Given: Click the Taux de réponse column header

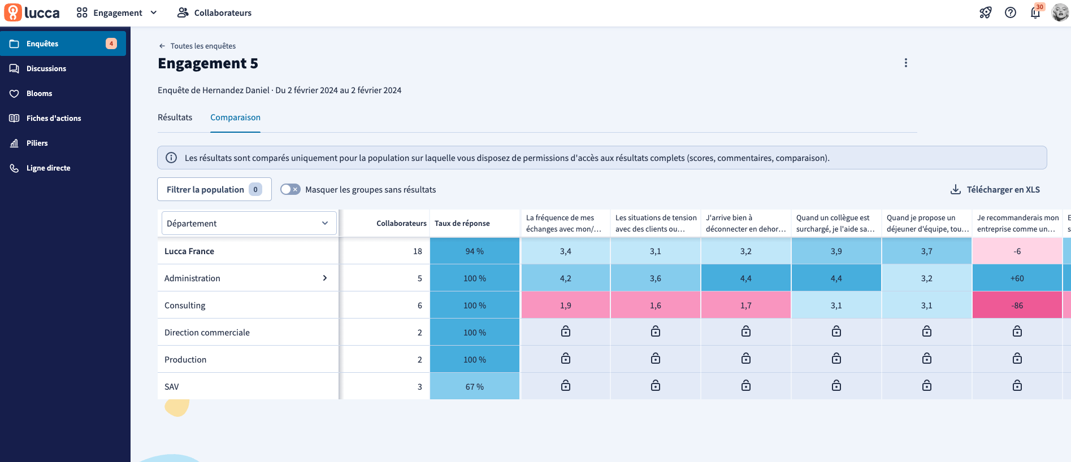Looking at the screenshot, I should click(x=462, y=223).
